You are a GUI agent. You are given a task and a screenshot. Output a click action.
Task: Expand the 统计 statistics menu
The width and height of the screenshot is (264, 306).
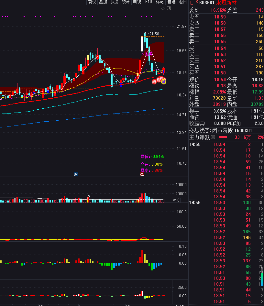pos(126,2)
